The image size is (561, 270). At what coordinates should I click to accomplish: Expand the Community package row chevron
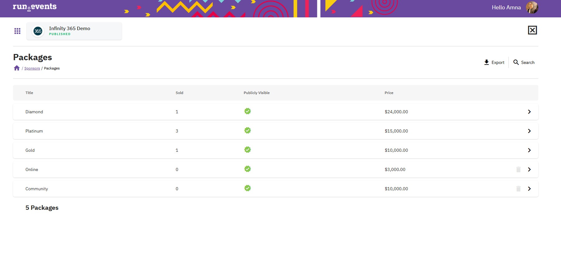click(529, 189)
